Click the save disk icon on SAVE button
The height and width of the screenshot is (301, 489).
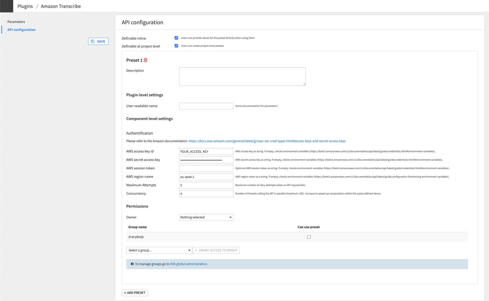point(93,41)
